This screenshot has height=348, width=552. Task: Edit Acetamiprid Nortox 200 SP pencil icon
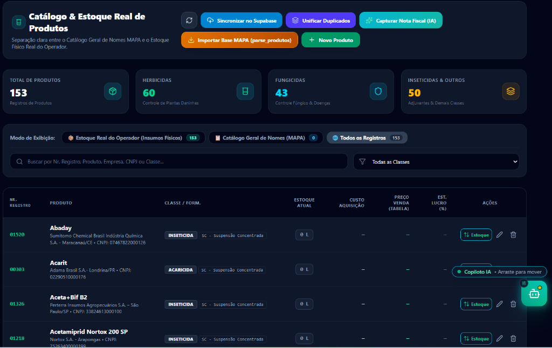[499, 338]
